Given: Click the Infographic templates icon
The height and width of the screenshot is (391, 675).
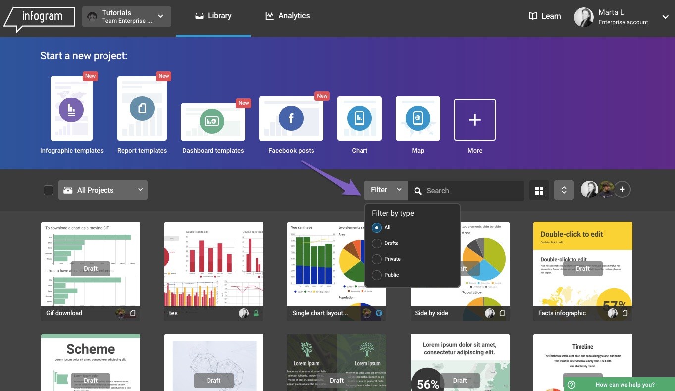Looking at the screenshot, I should 71,109.
